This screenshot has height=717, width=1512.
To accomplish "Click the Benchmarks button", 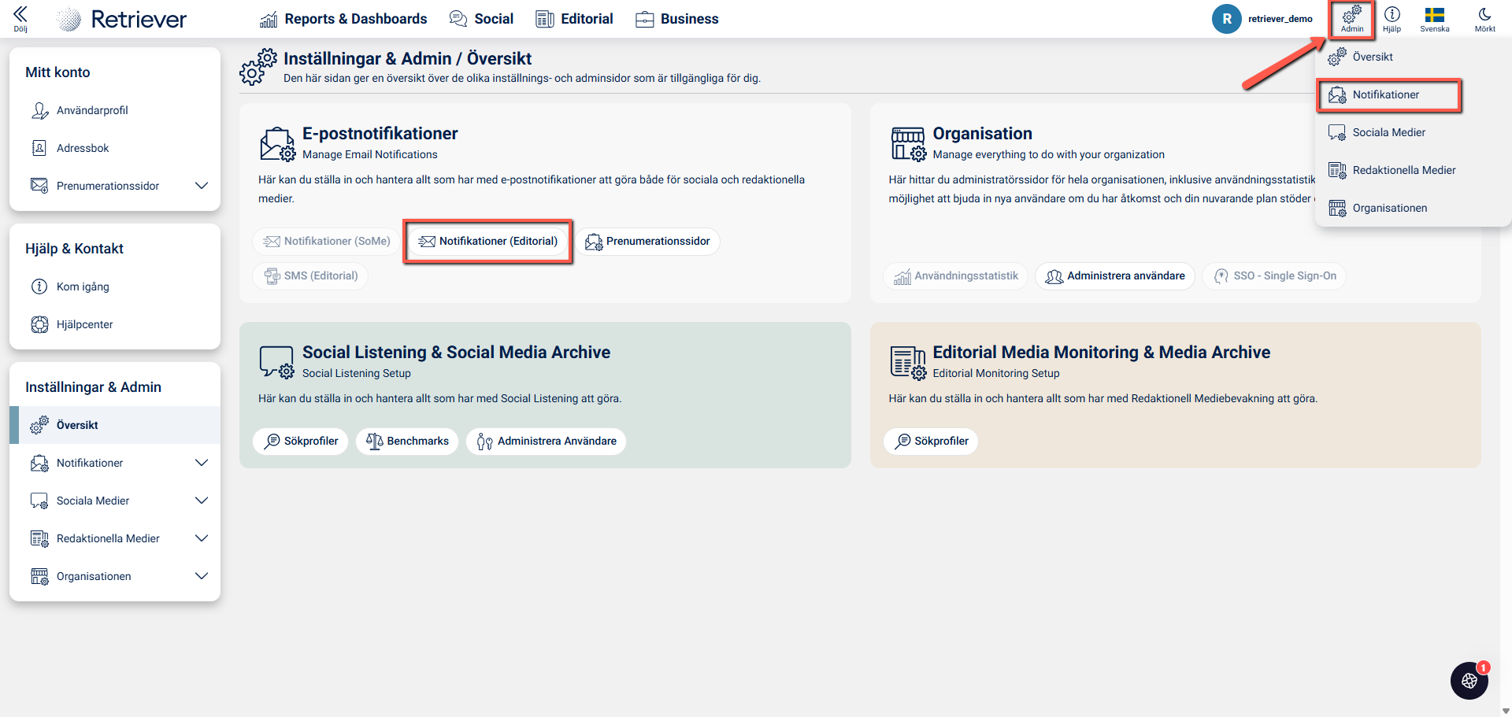I will coord(407,441).
